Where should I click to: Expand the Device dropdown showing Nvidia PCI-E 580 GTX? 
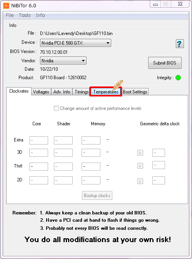point(75,43)
